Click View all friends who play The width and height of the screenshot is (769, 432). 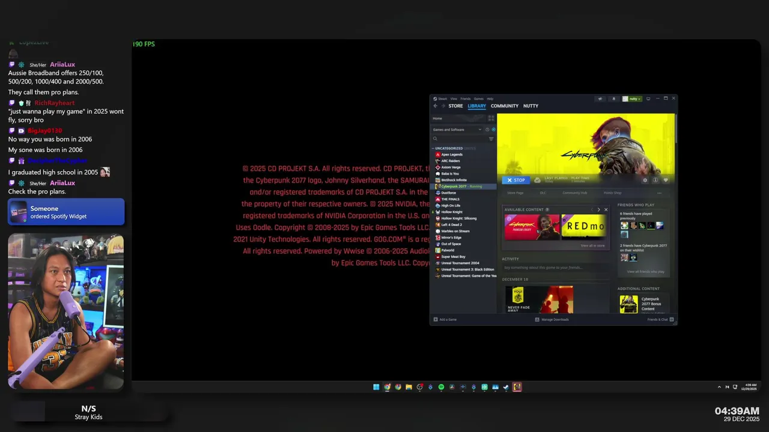click(646, 272)
